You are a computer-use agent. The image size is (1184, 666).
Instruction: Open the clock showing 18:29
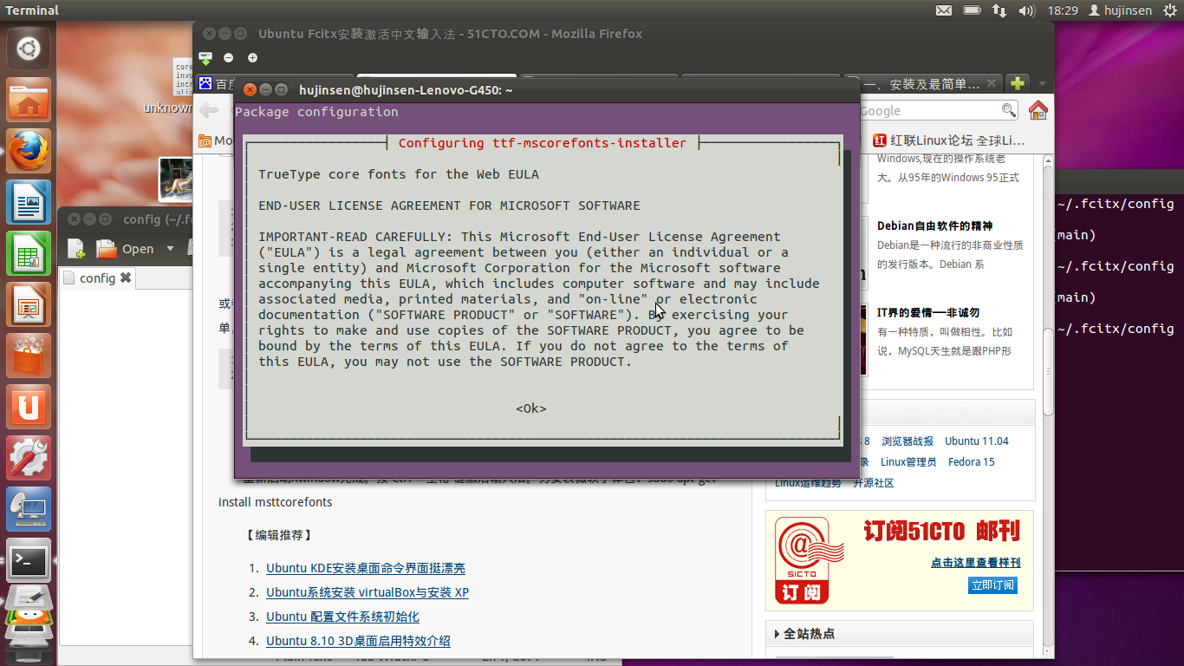[1063, 10]
